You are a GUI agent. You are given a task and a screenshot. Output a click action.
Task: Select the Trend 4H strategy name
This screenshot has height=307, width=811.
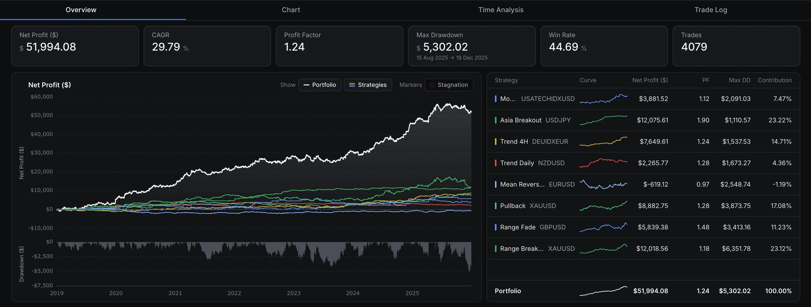[x=514, y=142]
